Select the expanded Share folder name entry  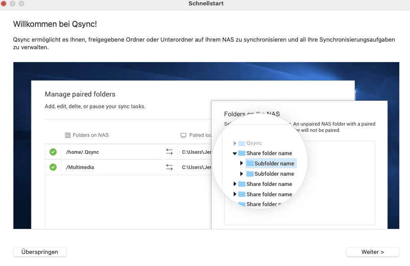coord(265,153)
